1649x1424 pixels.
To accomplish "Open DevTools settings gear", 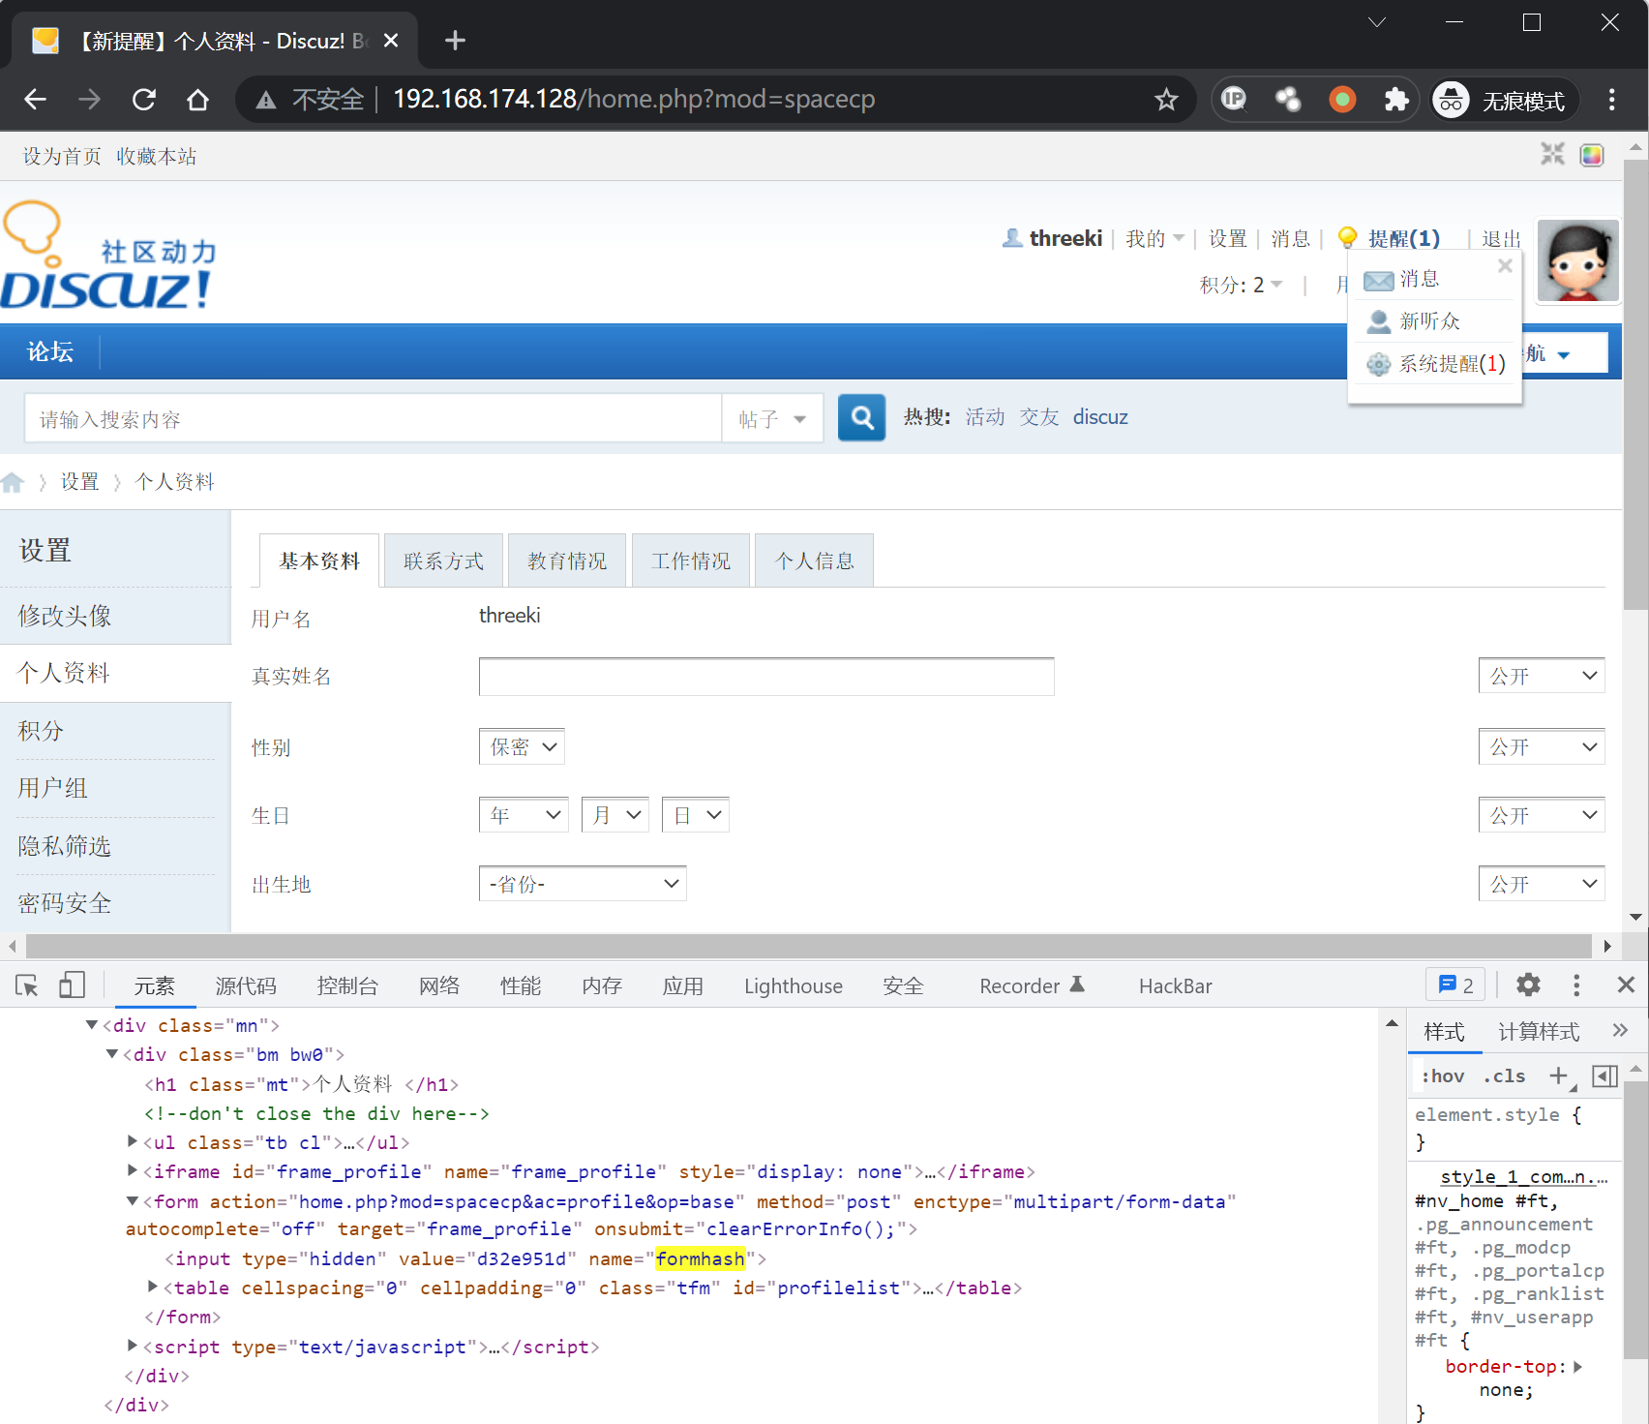I will pos(1528,985).
